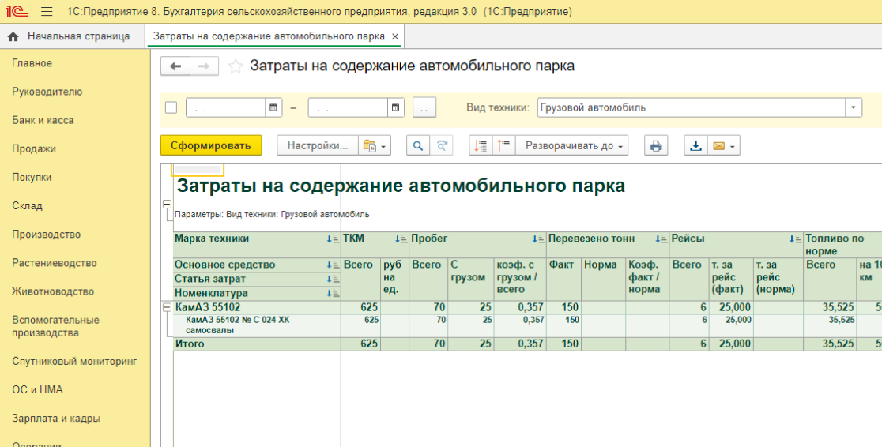Sort by Пробег column icon
882x447 pixels.
pyautogui.click(x=538, y=239)
